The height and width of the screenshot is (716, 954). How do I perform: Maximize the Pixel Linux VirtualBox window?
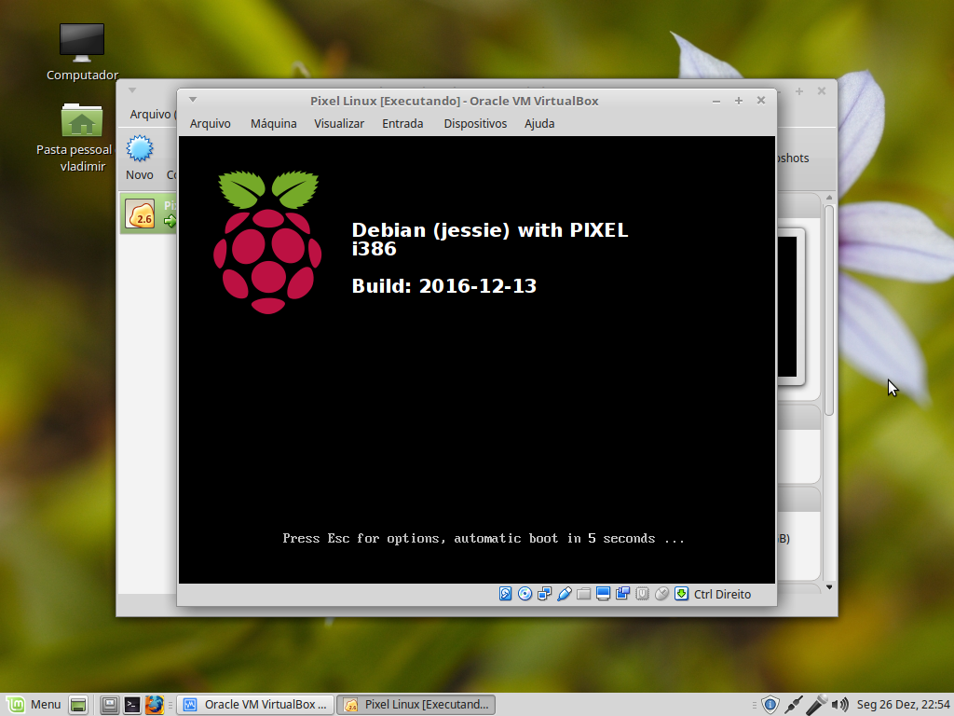point(739,101)
